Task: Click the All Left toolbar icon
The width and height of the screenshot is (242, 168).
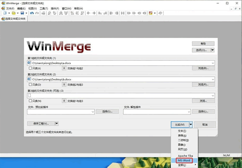Action: (117, 13)
